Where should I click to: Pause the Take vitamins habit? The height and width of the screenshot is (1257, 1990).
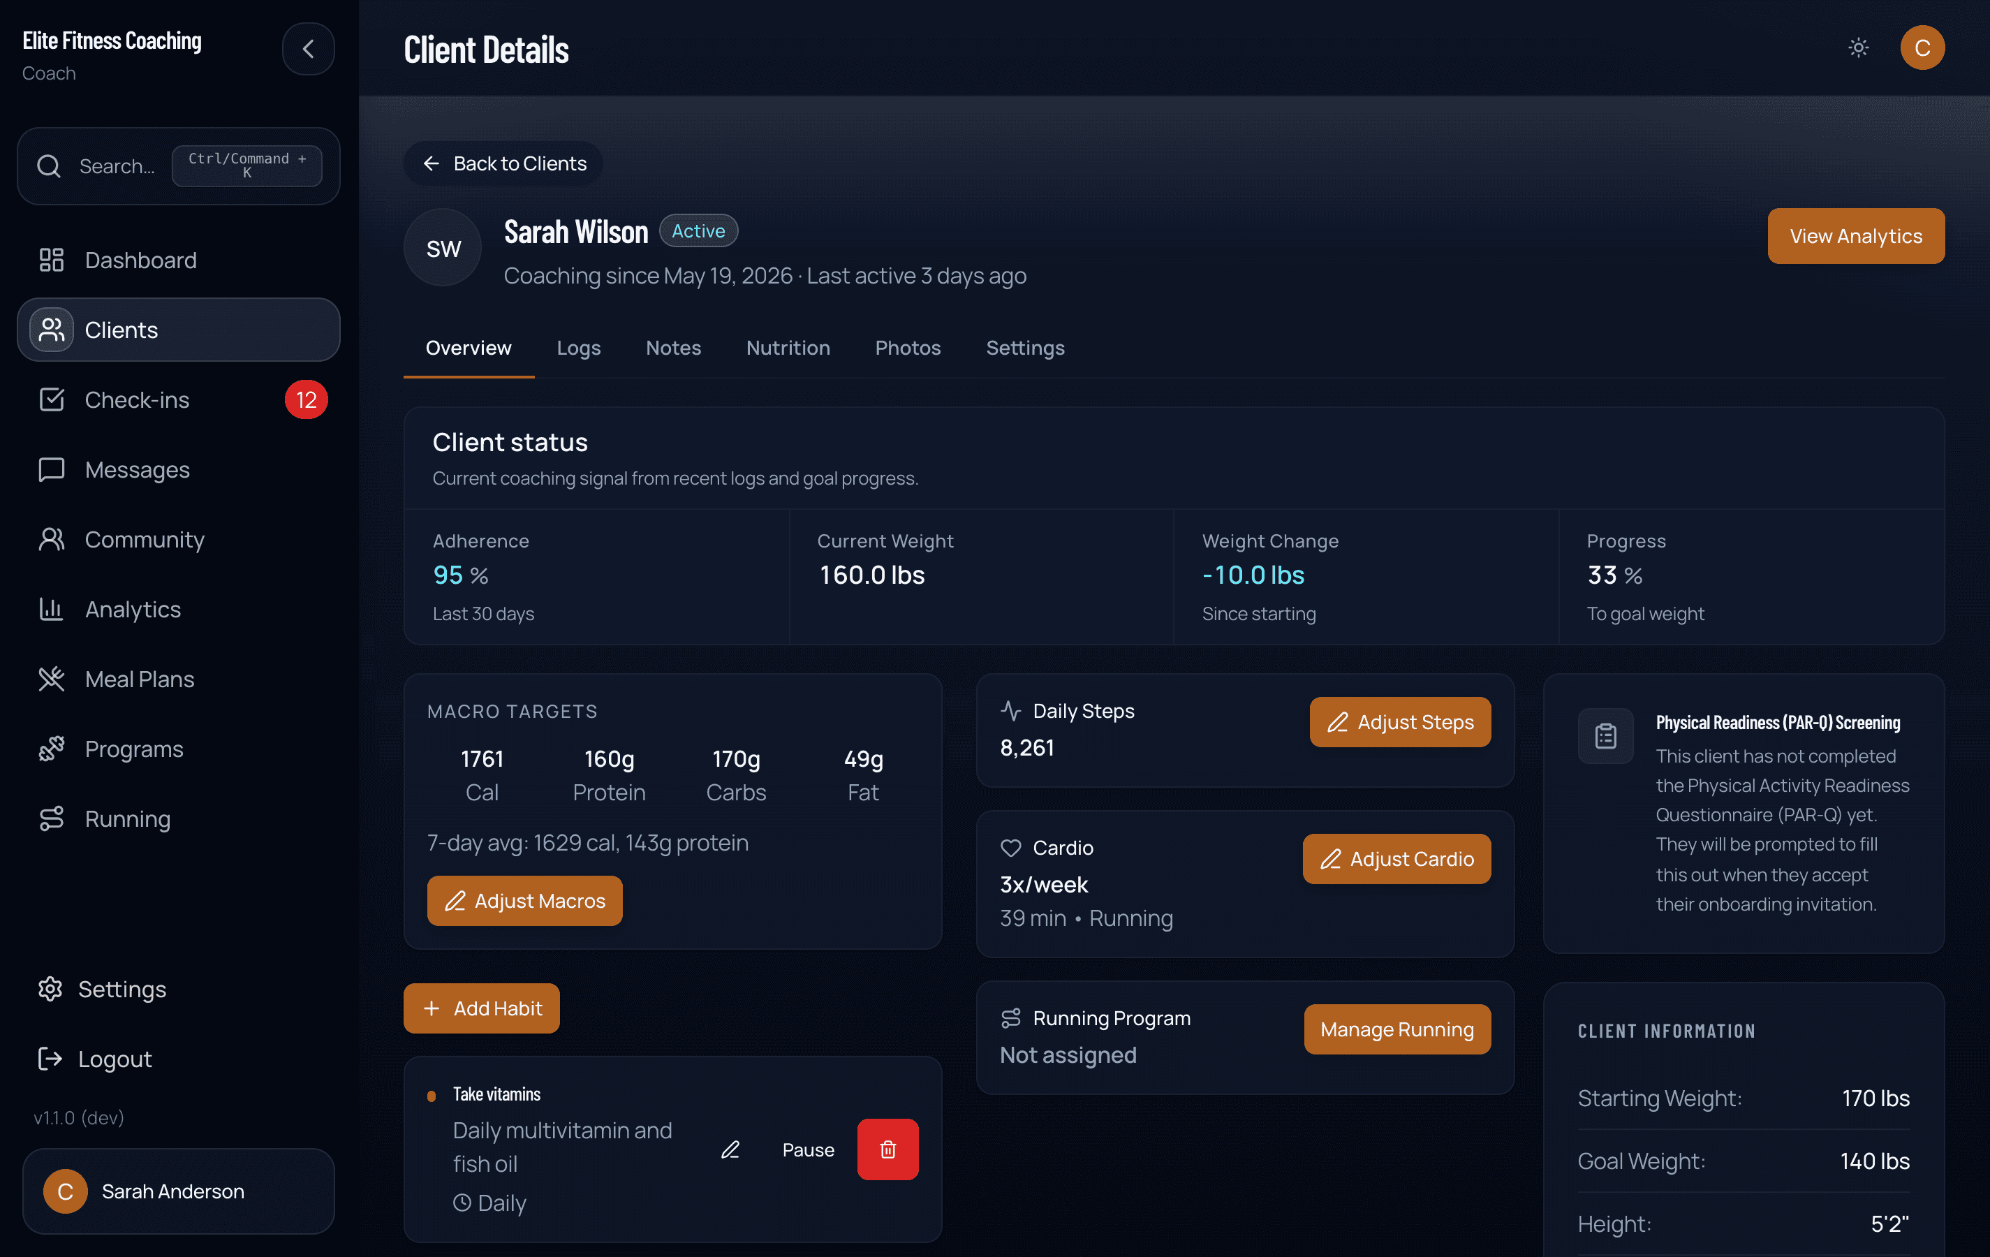pyautogui.click(x=809, y=1149)
